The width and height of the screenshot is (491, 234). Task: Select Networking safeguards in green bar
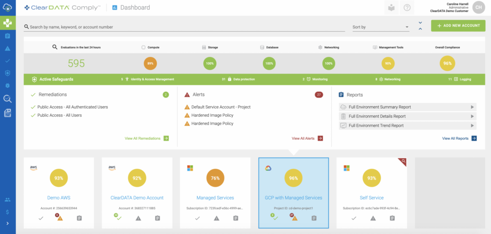[387, 79]
